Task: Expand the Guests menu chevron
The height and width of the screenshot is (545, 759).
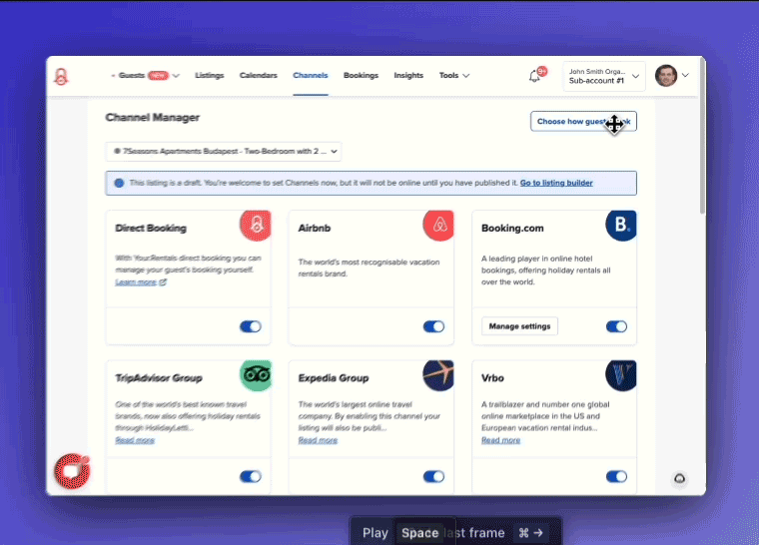Action: 176,76
